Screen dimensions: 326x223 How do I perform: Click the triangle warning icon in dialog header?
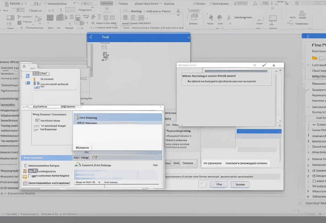[x=274, y=65]
